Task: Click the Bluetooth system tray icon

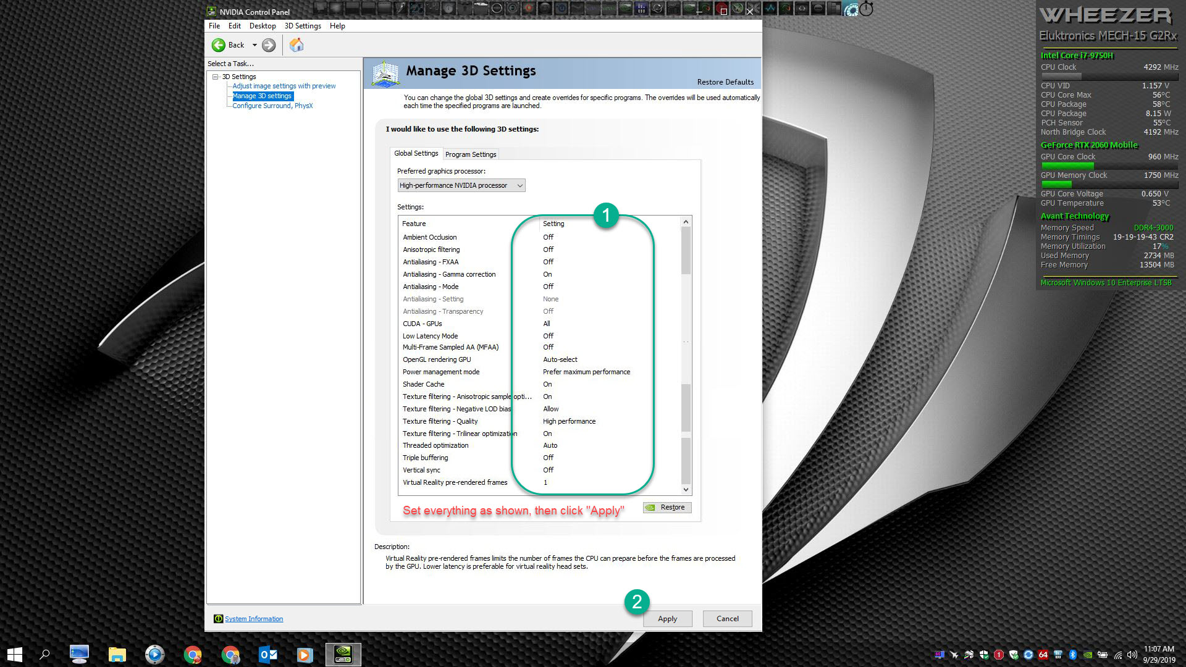Action: point(1073,655)
